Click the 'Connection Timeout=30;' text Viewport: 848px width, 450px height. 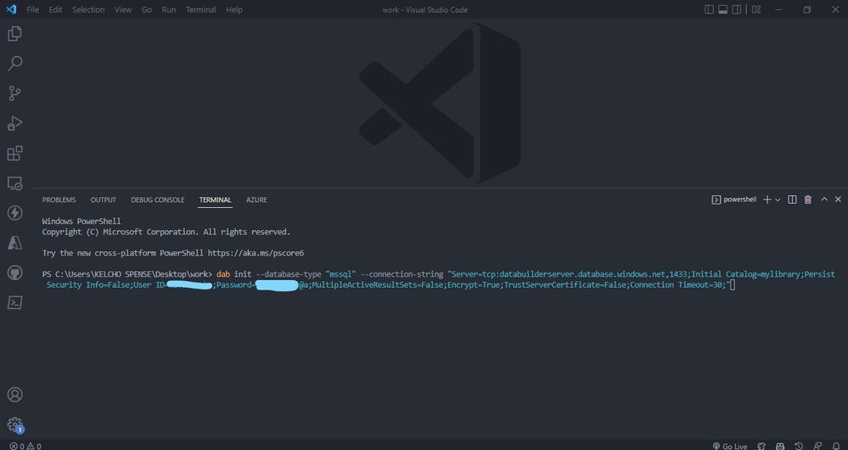click(x=677, y=285)
